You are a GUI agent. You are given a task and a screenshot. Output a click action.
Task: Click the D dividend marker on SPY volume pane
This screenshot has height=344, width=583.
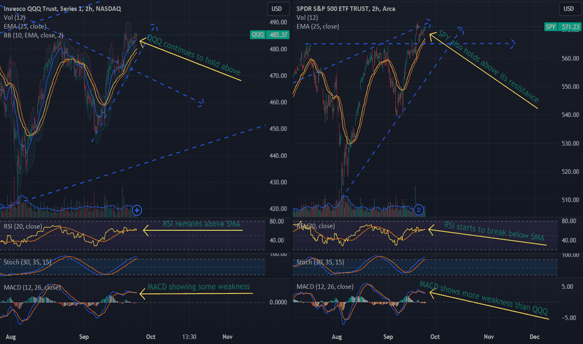[x=418, y=210]
